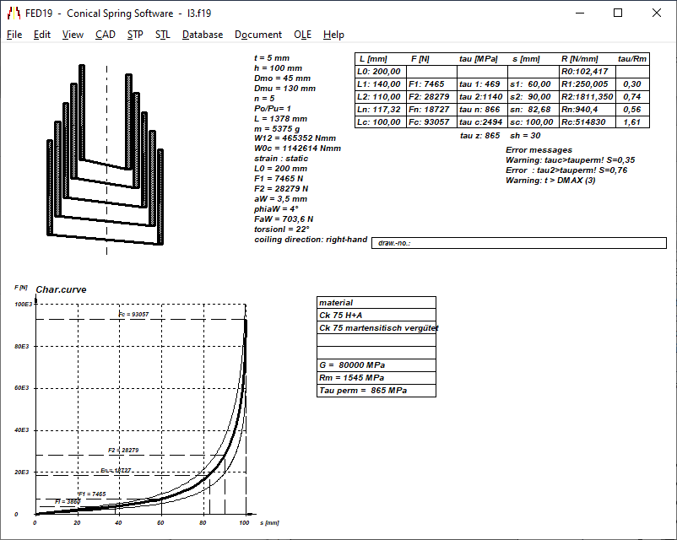Open the File menu
Viewport: 677px width, 540px height.
pyautogui.click(x=14, y=35)
